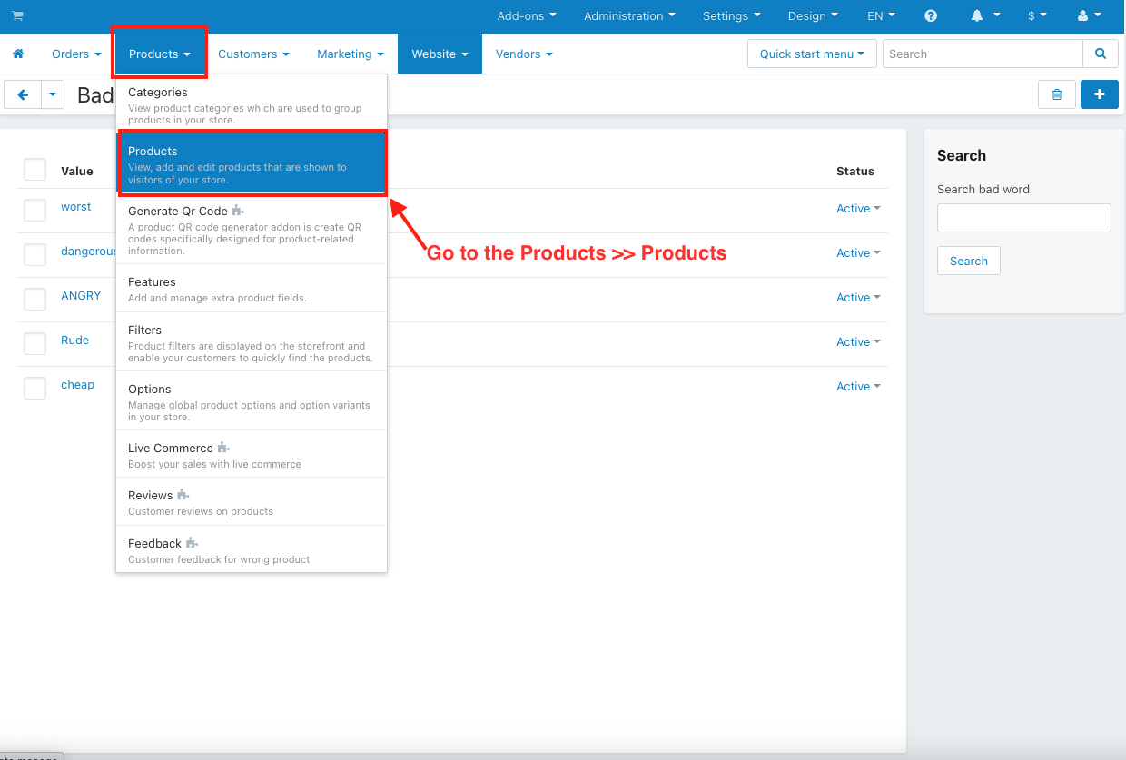Click the trash delete icon
The height and width of the screenshot is (760, 1126).
(1057, 94)
